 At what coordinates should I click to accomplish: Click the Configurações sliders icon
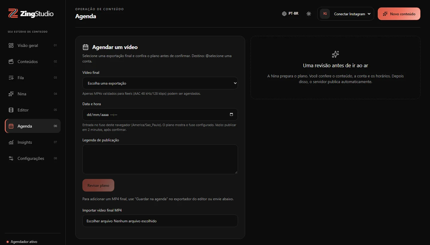(11, 158)
